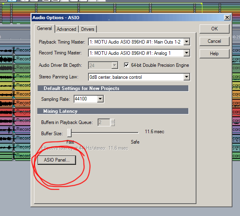Click the Audio Driver Bit Depth dropdown
The image size is (240, 216).
tap(115, 65)
